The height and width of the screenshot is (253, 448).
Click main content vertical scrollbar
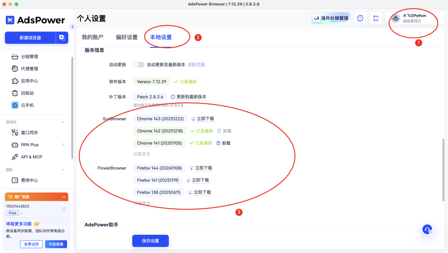click(443, 170)
